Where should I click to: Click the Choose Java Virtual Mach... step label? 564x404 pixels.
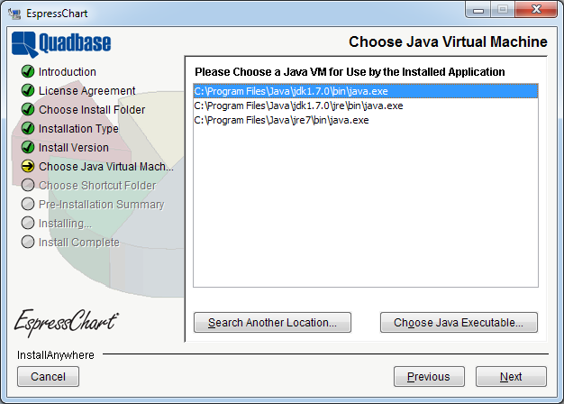(106, 166)
